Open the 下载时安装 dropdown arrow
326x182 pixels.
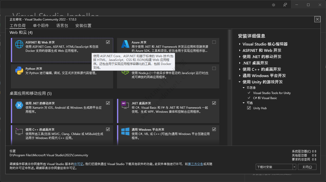pos(294,167)
